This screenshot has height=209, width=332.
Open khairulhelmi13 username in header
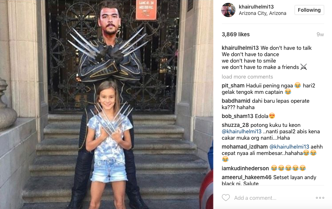click(256, 7)
